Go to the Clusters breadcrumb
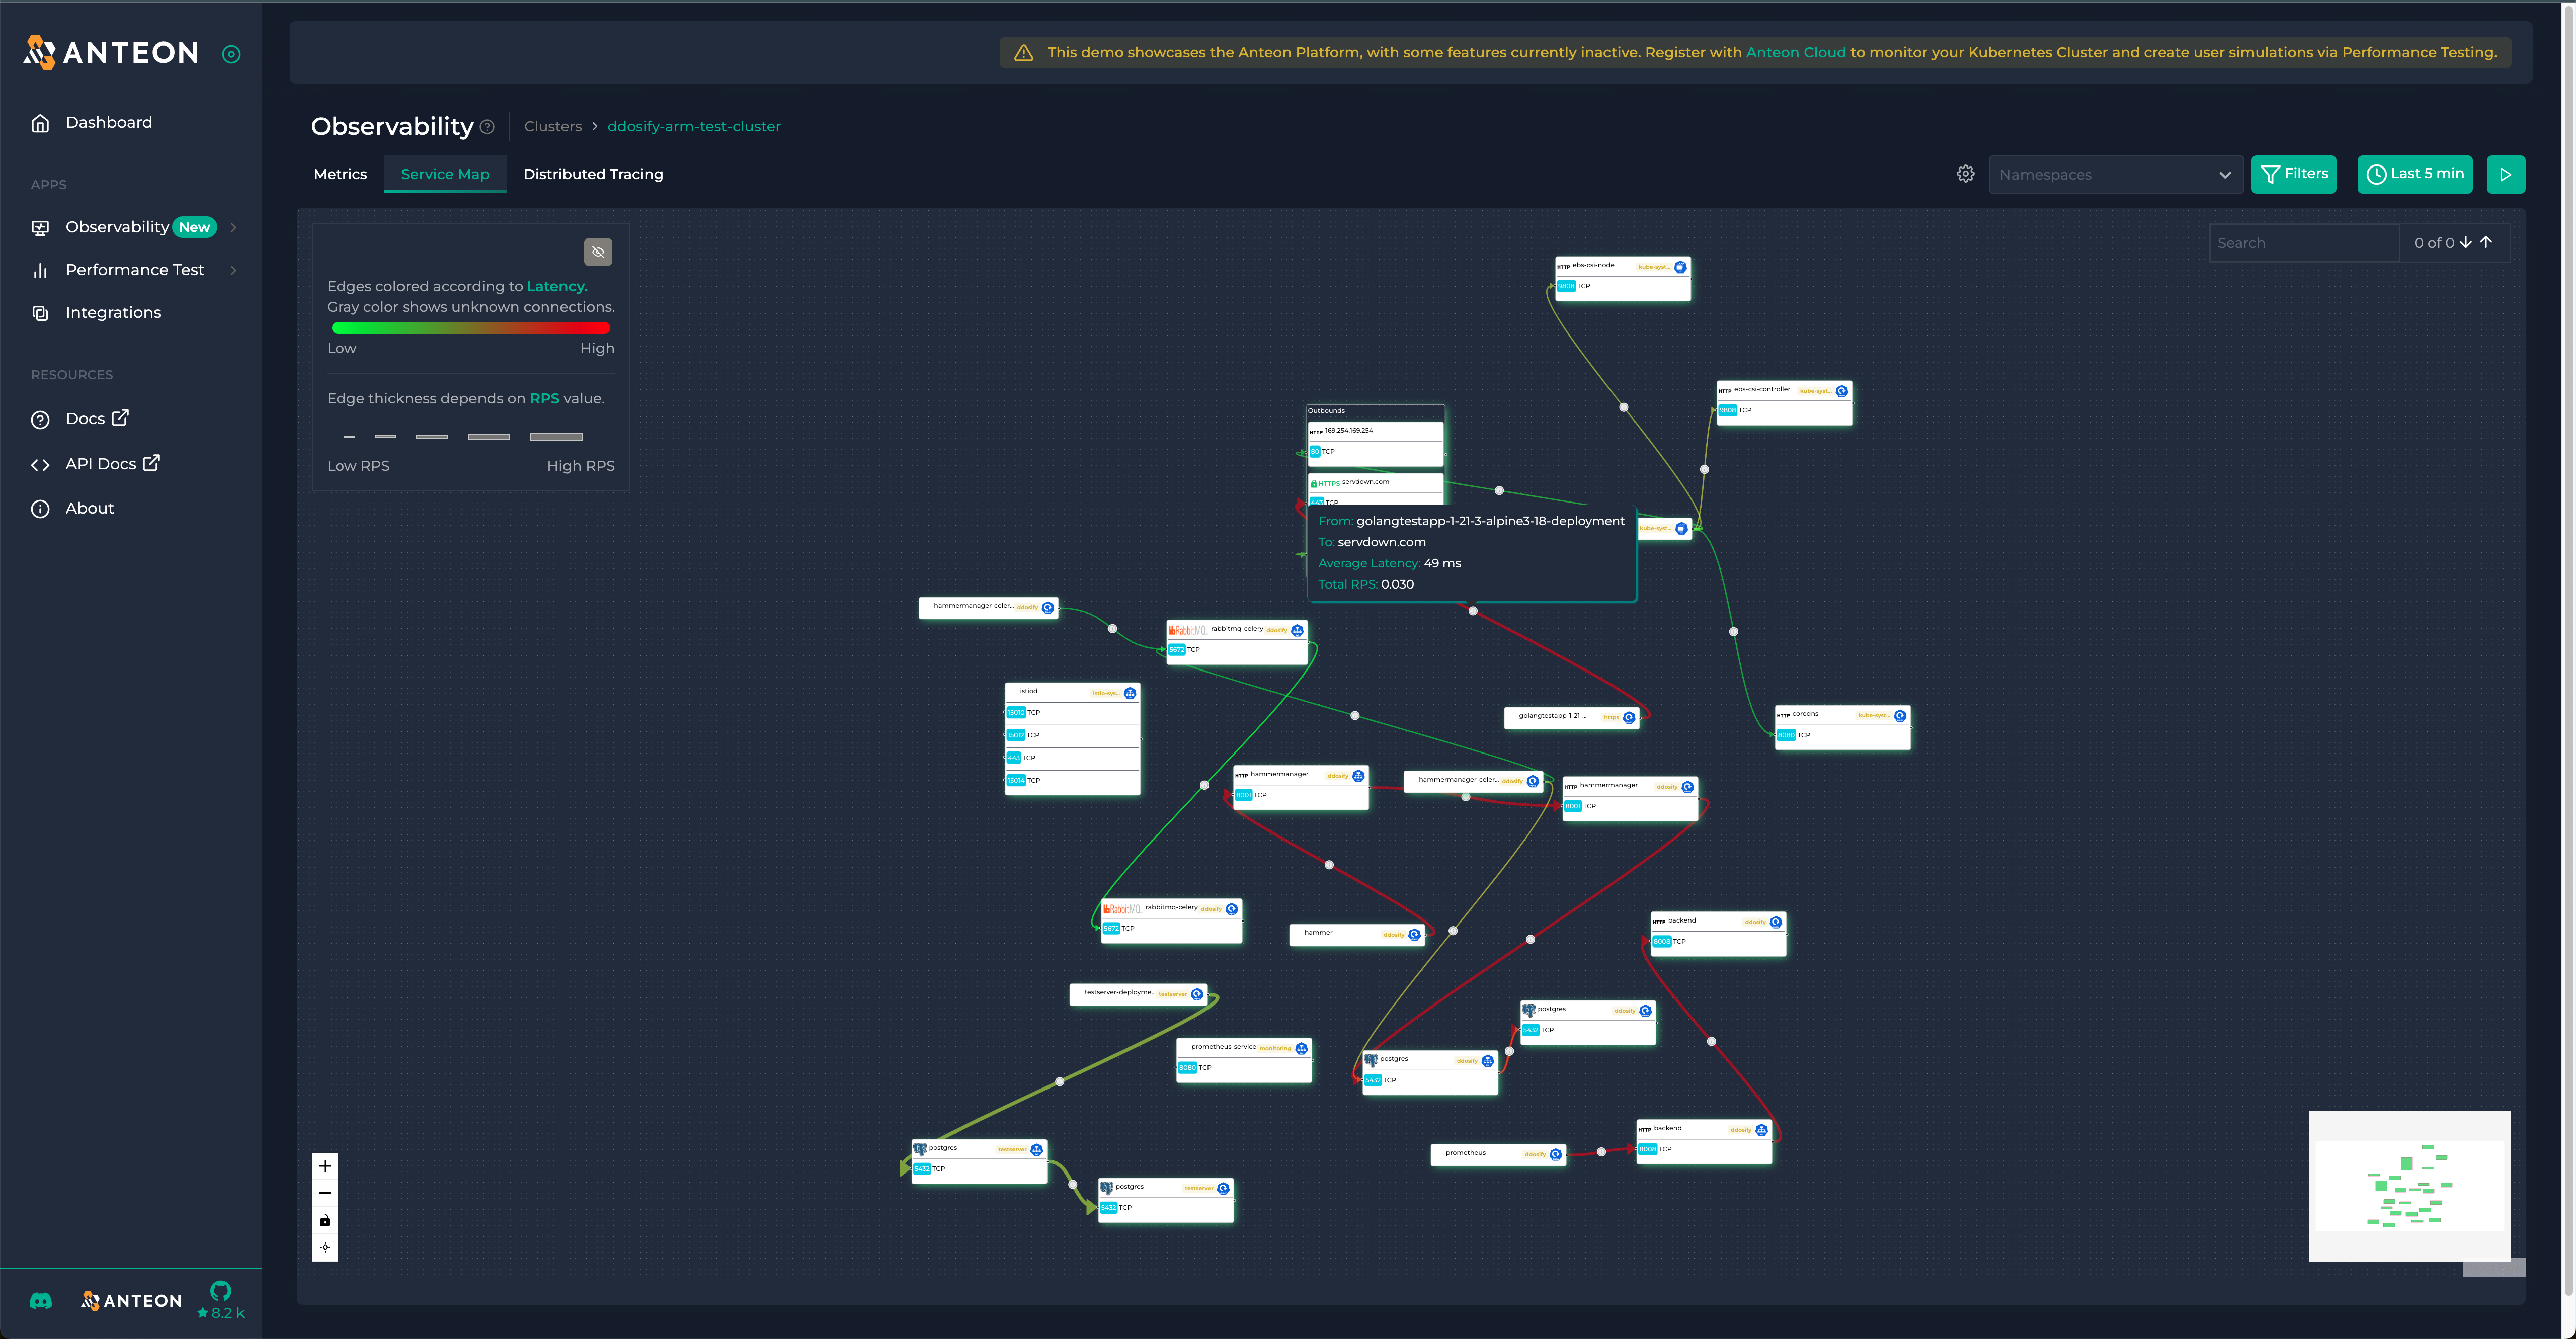This screenshot has width=2576, height=1339. point(553,126)
